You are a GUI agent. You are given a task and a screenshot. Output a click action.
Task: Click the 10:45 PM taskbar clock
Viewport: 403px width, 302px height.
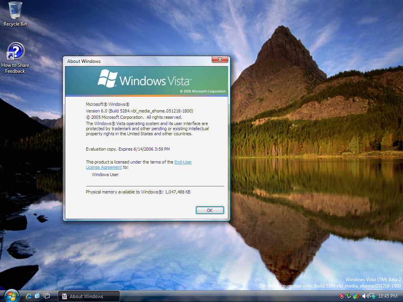pos(388,296)
